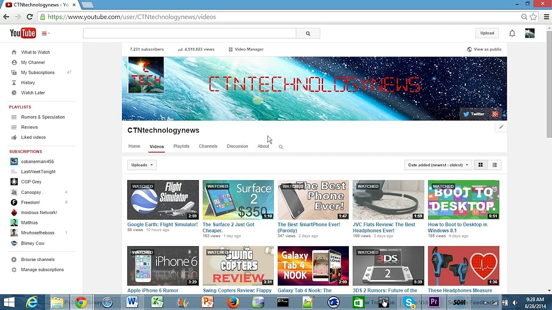Open Freedom! subscription
This screenshot has height=310, width=552.
coord(31,202)
